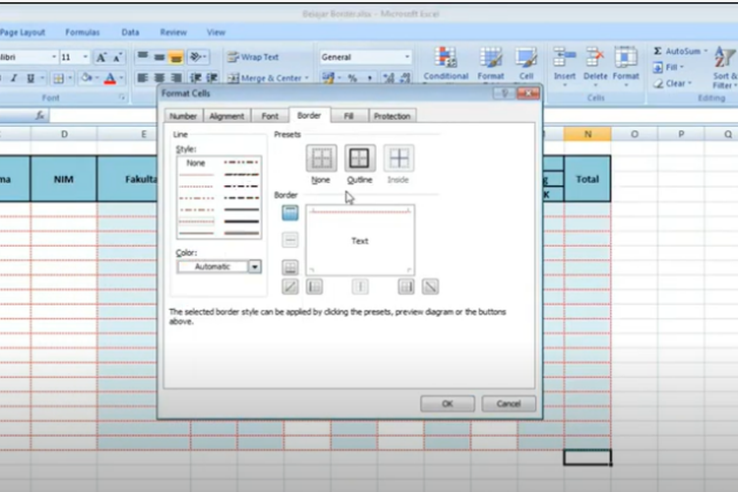This screenshot has height=492, width=738.
Task: Apply diagonal up border
Action: tap(290, 286)
